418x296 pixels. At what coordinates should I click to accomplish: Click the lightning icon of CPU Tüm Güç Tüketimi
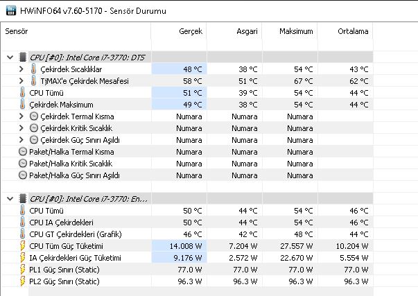coord(23,246)
